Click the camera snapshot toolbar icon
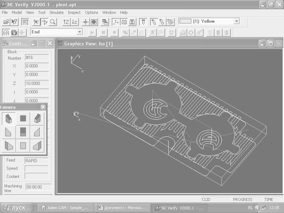The width and height of the screenshot is (284, 213). (124, 22)
